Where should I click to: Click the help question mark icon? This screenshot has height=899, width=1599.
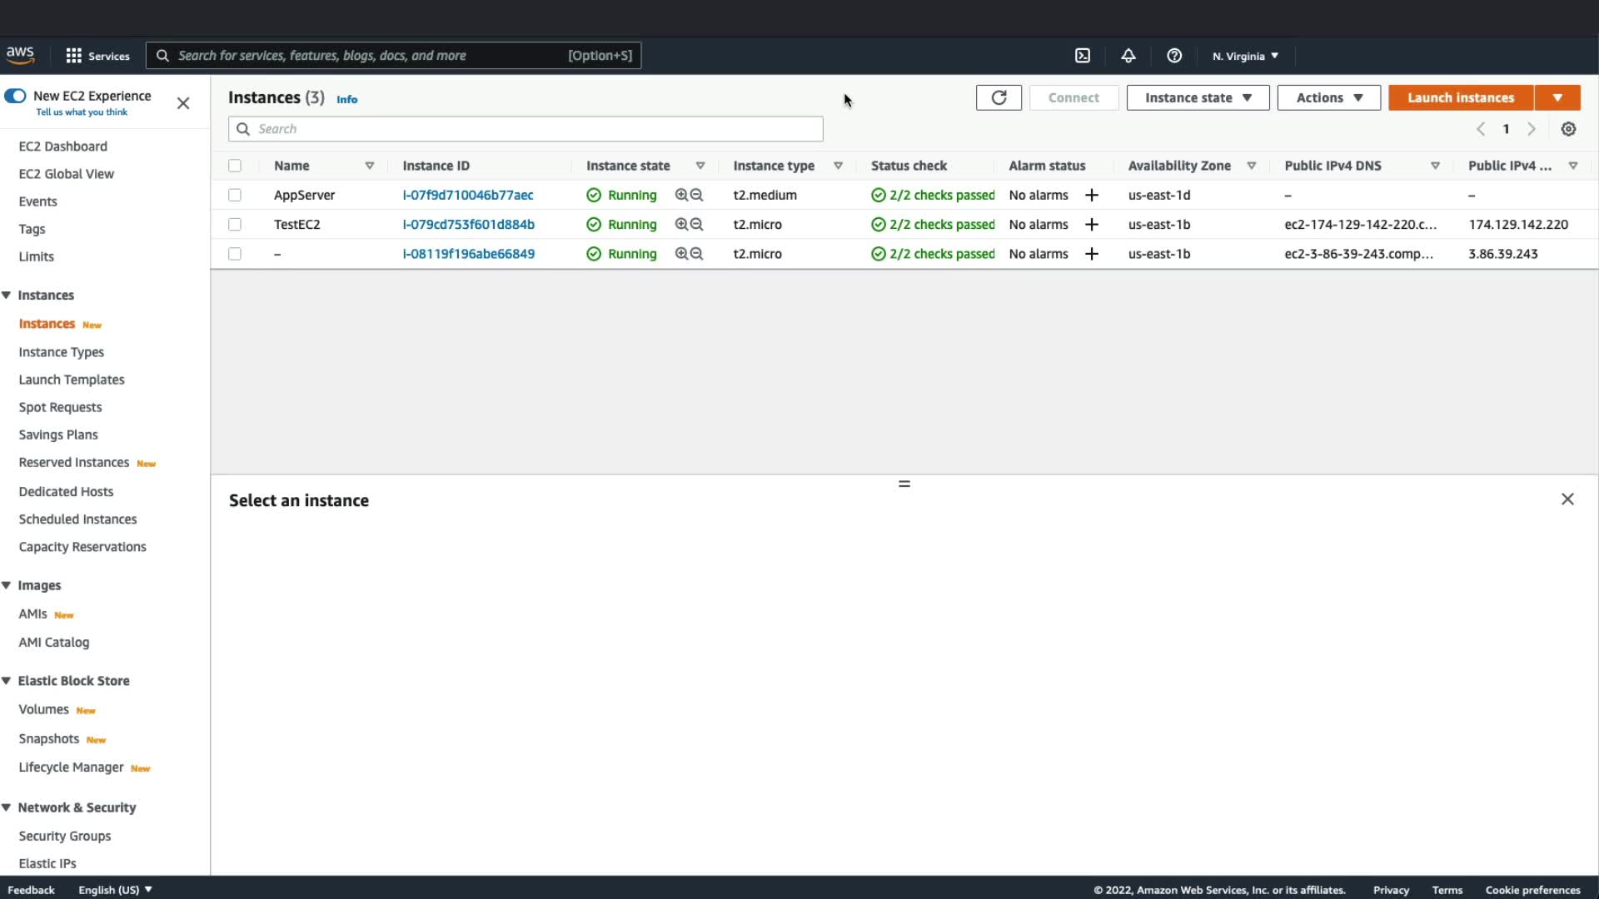1173,56
